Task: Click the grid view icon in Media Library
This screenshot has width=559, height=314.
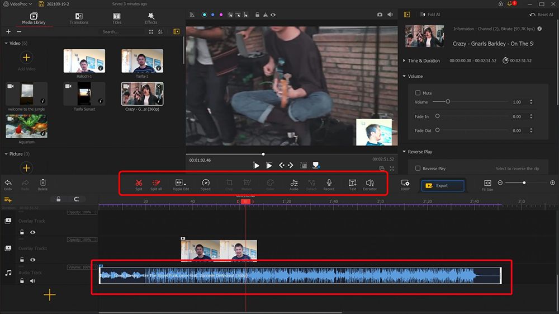Action: tap(151, 32)
